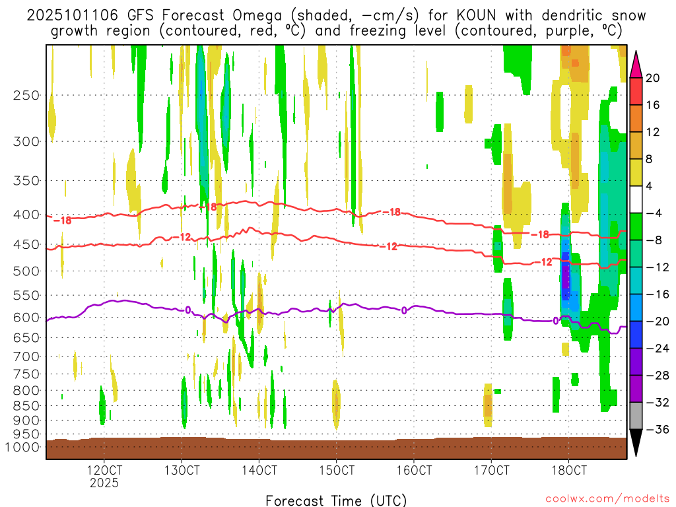676x507 pixels.
Task: Pick the white colorbar segment between -4 and 4
Action: pos(636,199)
